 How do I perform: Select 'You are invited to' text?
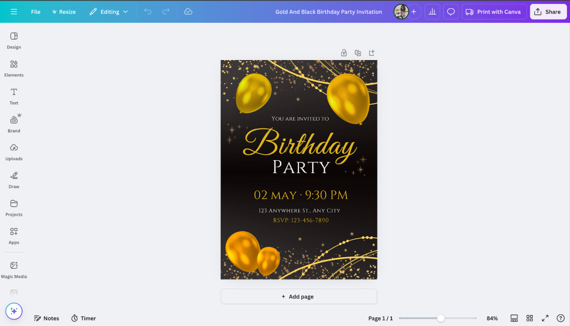coord(300,119)
